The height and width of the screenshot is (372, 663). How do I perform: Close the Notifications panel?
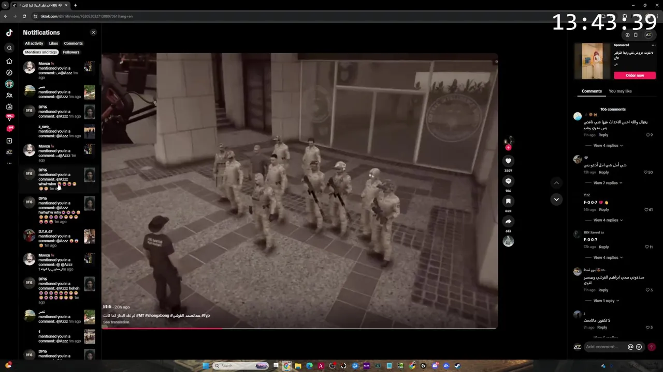click(93, 33)
